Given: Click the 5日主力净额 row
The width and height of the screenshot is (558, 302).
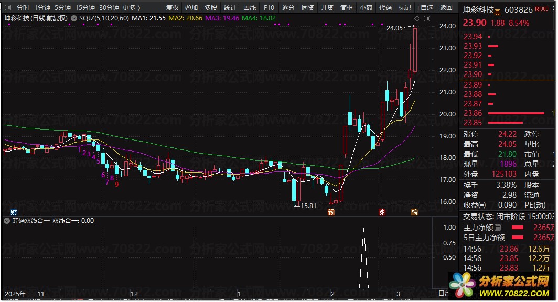Looking at the screenshot, I should 509,238.
